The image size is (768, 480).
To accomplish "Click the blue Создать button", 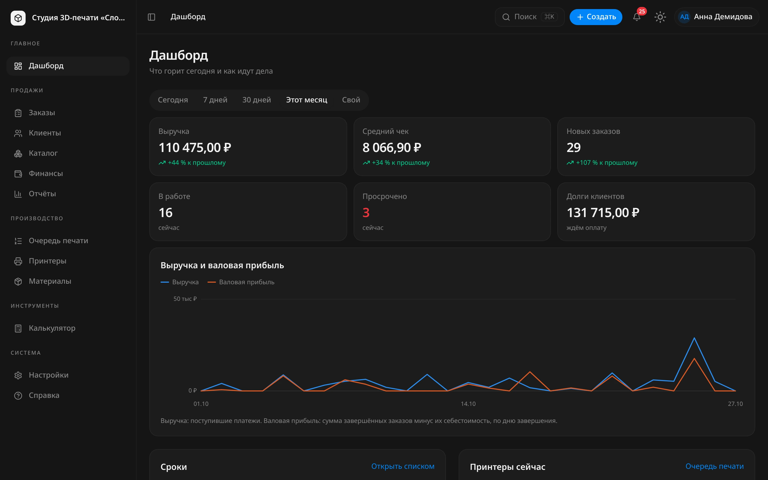I will [596, 17].
